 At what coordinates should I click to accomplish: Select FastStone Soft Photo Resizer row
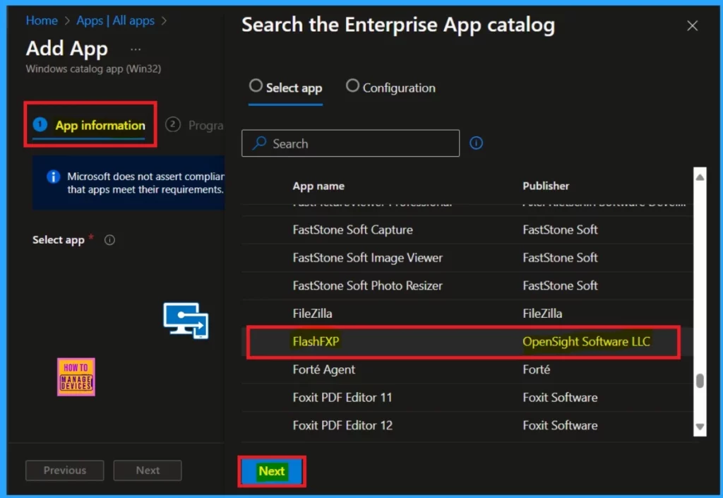tap(467, 286)
